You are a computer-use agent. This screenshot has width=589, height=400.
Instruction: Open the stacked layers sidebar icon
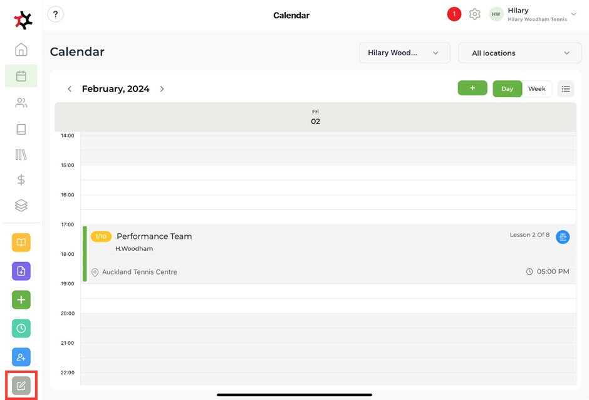click(x=21, y=206)
